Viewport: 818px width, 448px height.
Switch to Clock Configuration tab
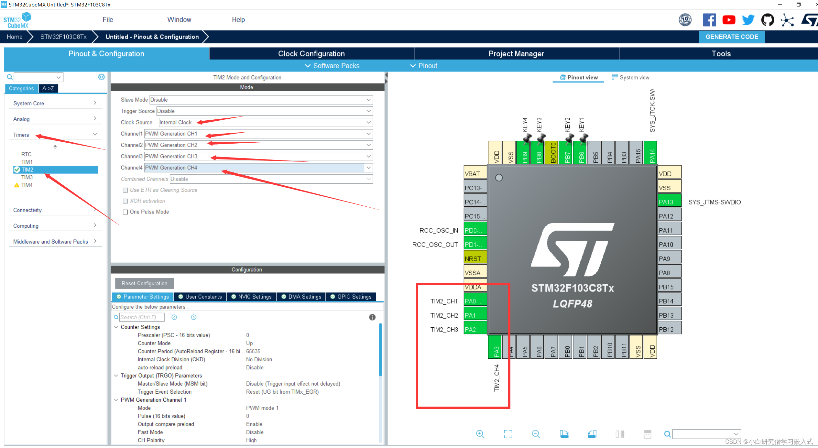pyautogui.click(x=311, y=54)
